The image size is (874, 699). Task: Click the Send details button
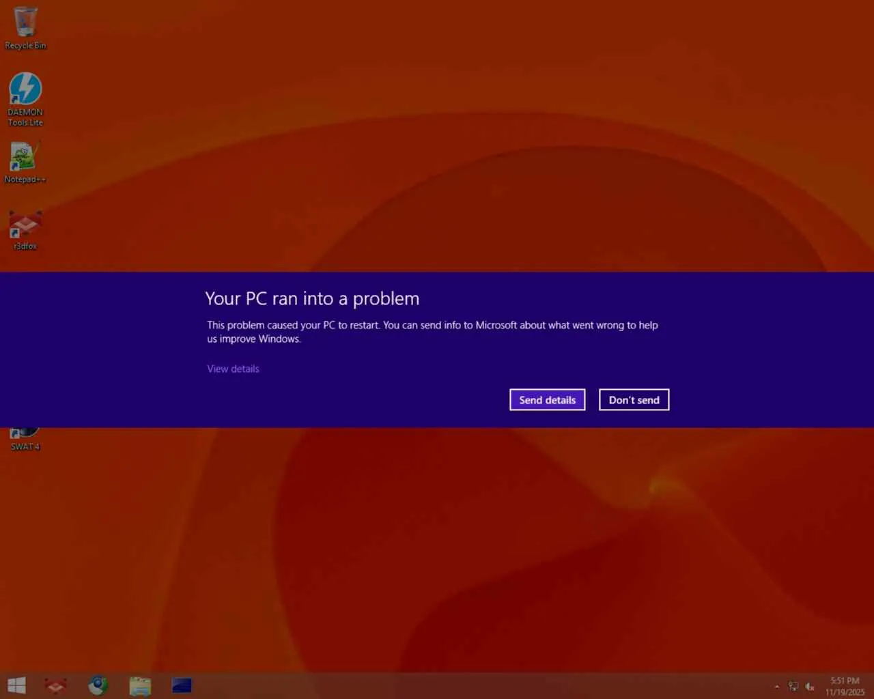click(548, 400)
